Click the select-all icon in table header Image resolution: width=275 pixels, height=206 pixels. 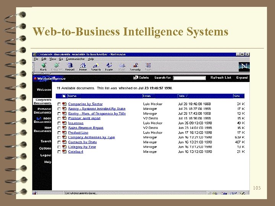click(64, 96)
